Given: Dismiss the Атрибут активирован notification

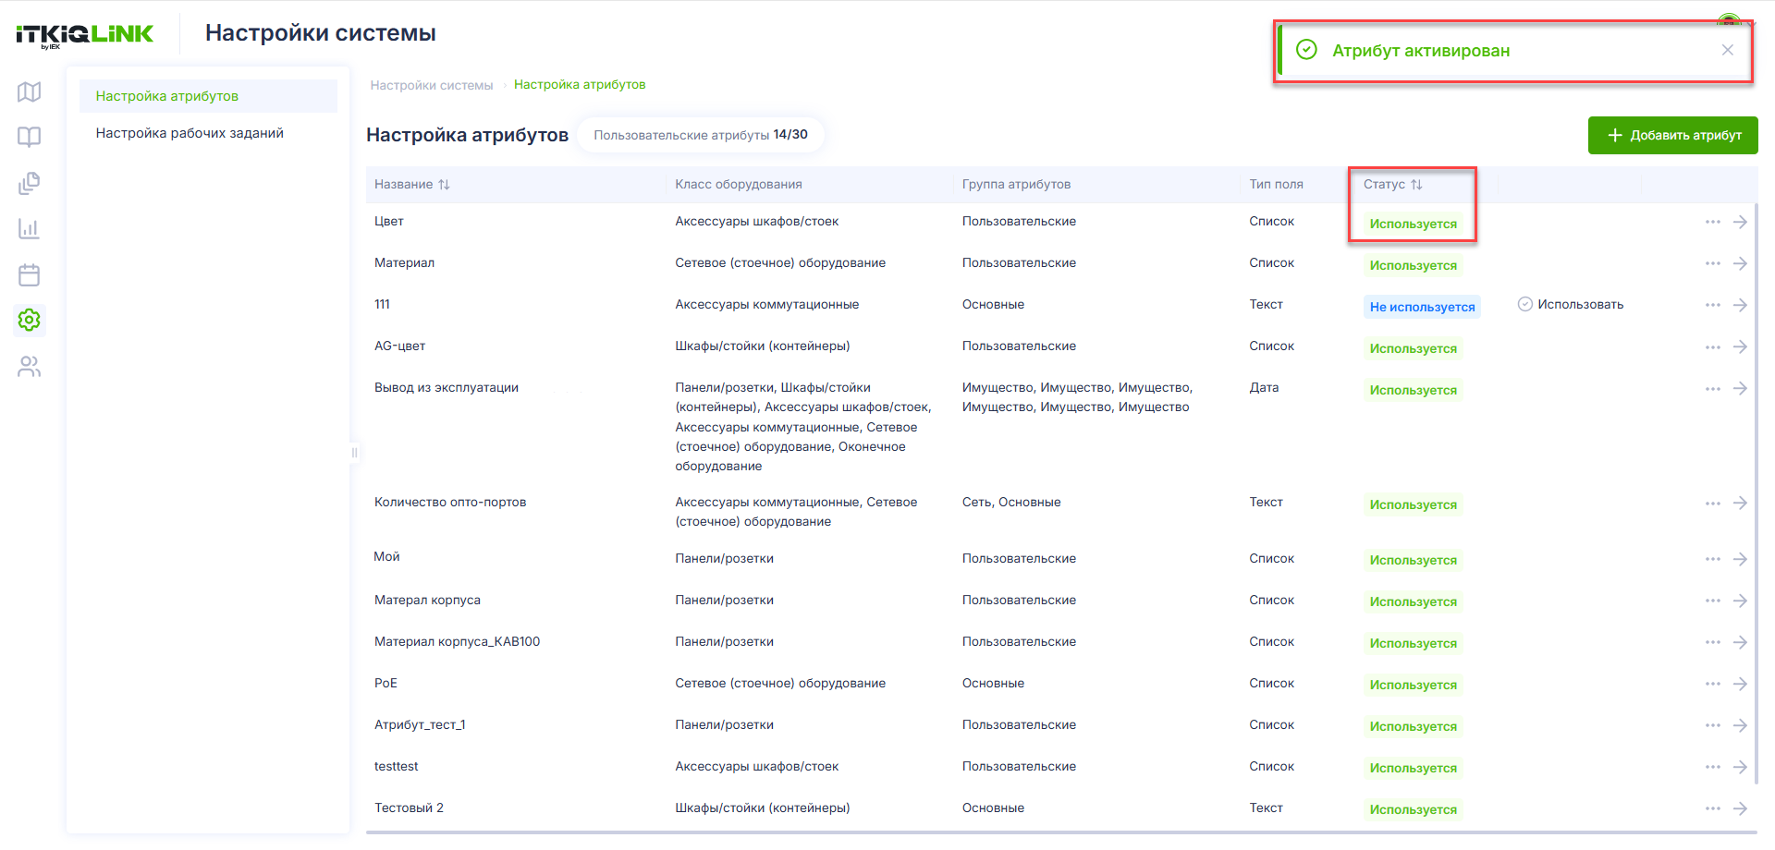Looking at the screenshot, I should pyautogui.click(x=1728, y=50).
